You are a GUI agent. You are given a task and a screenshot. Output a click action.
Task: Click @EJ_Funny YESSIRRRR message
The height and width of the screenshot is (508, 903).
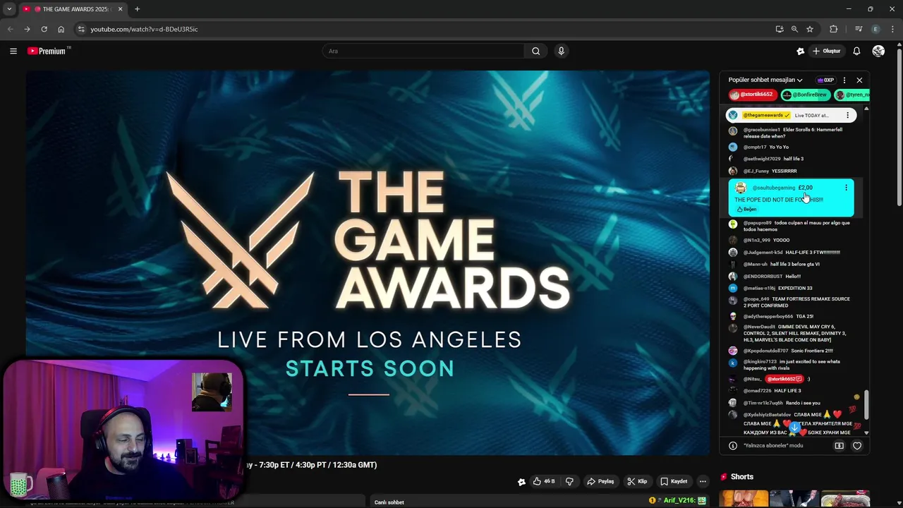770,171
